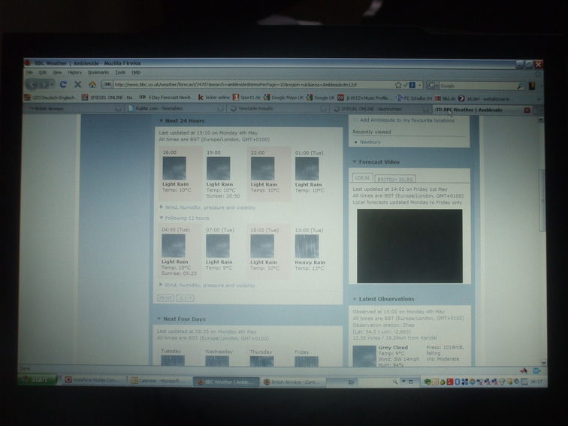Switch to the Timetable Results tab
The width and height of the screenshot is (568, 426).
pyautogui.click(x=278, y=109)
